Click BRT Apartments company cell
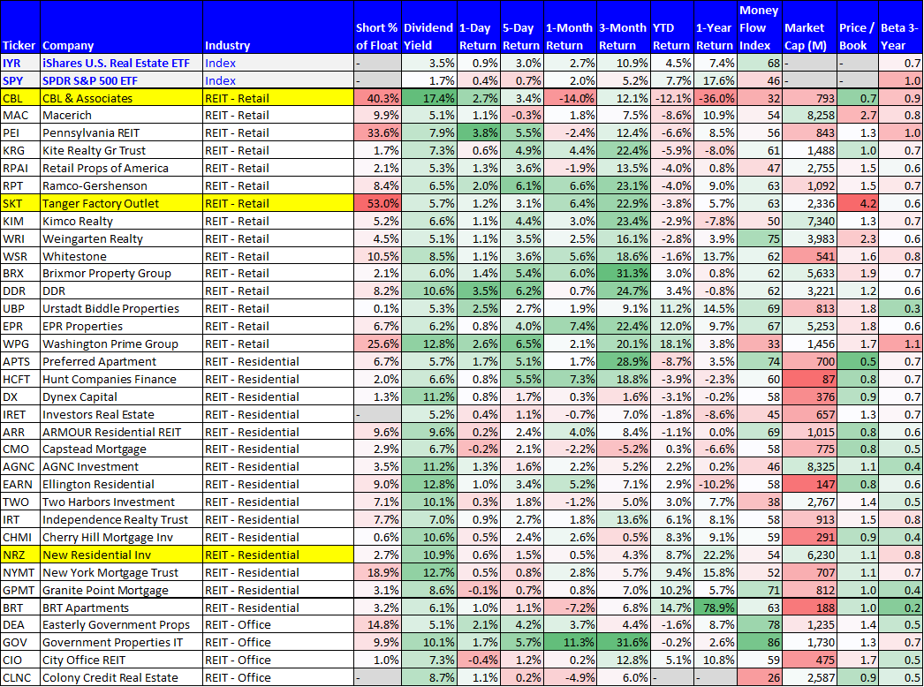 [121, 608]
